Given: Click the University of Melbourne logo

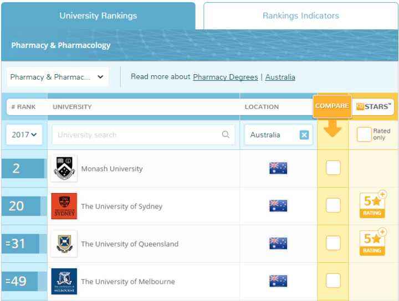Looking at the screenshot, I should pos(64,281).
